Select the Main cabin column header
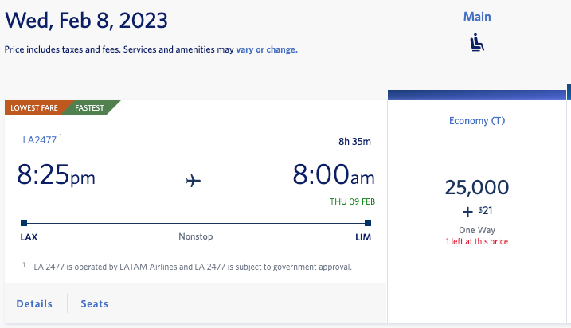 tap(477, 17)
